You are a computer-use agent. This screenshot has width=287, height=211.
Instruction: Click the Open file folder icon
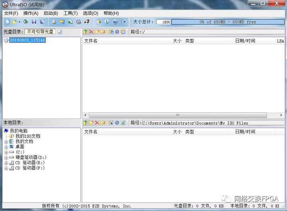14,22
